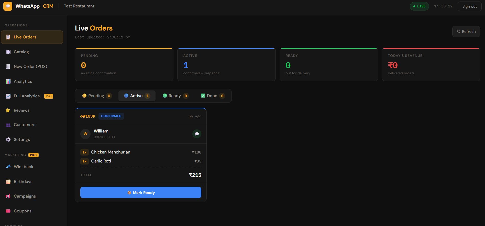Click the ₹180 price
This screenshot has width=485, height=226.
click(x=197, y=152)
